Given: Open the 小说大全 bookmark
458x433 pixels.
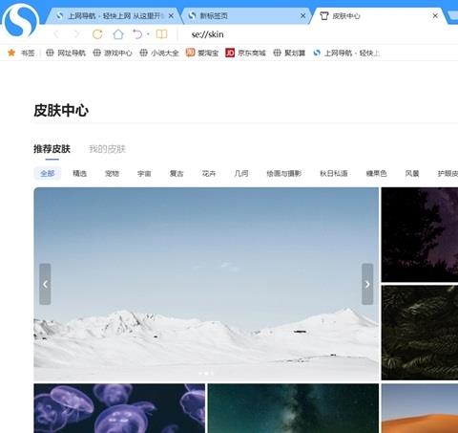Looking at the screenshot, I should 159,53.
